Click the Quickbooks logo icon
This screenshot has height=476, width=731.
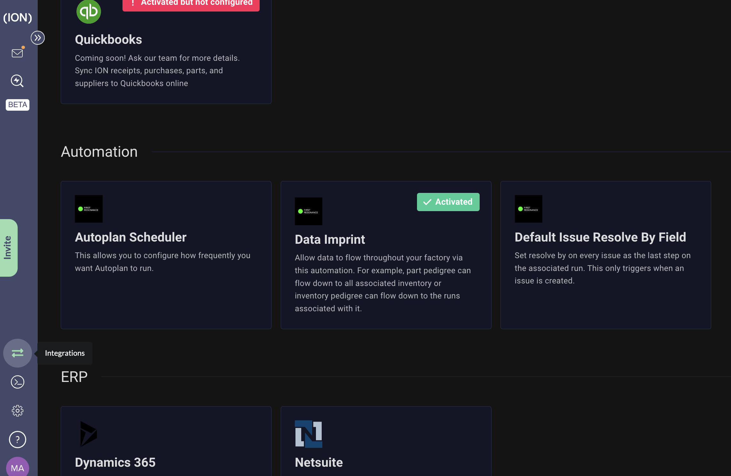click(x=89, y=12)
